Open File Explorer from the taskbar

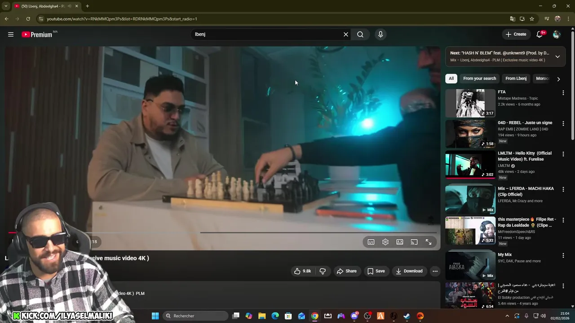[x=262, y=316]
